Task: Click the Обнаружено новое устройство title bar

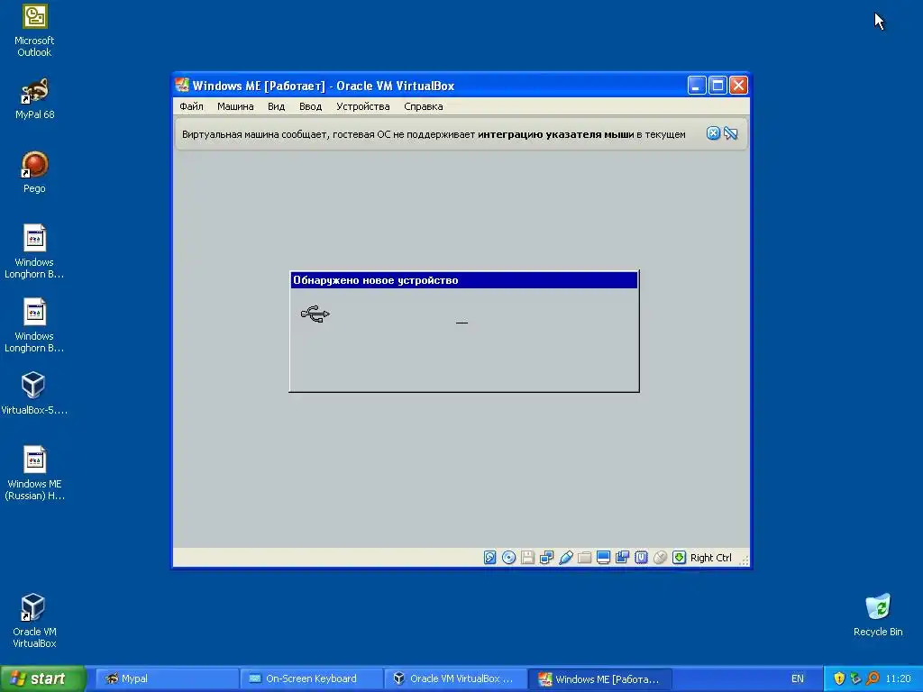Action: (464, 280)
